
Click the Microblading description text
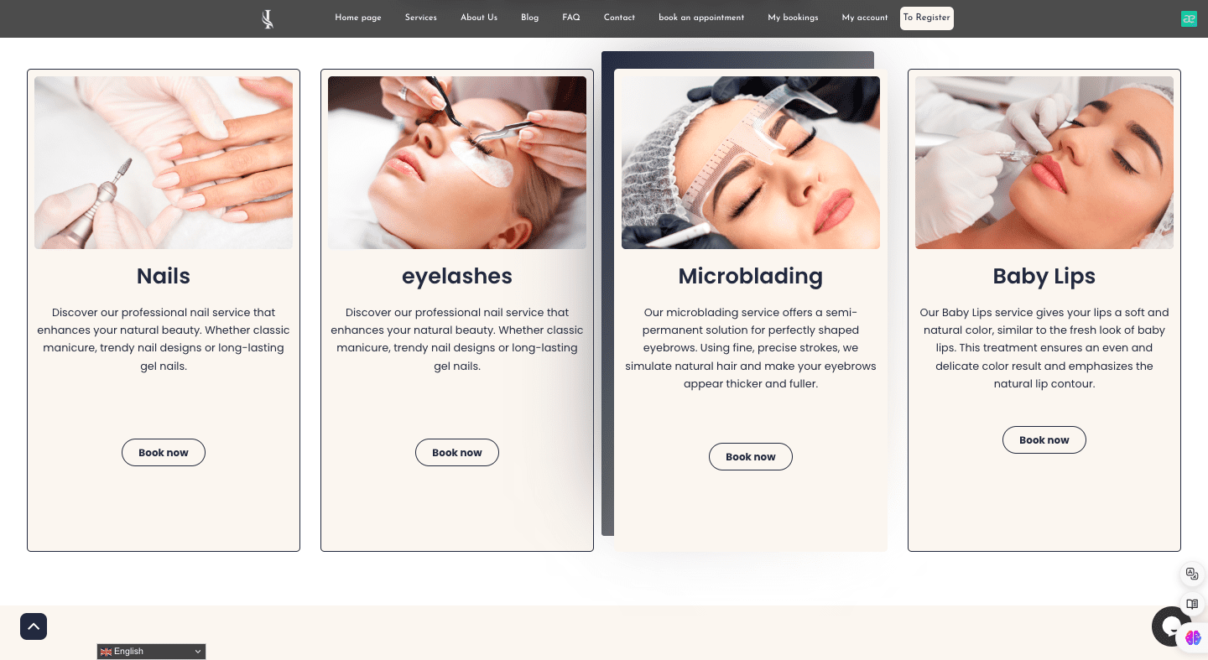click(x=751, y=348)
